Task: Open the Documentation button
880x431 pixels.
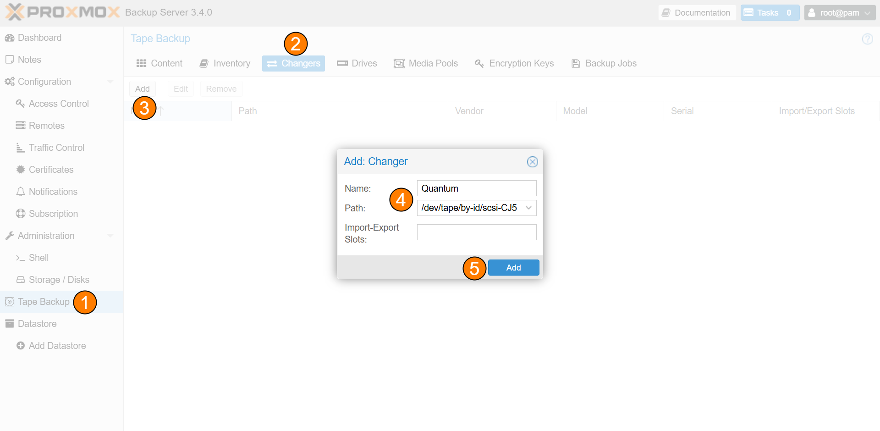Action: 697,13
